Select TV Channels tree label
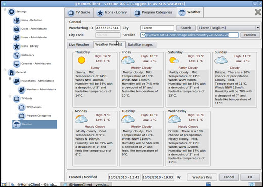 [x=34, y=107]
